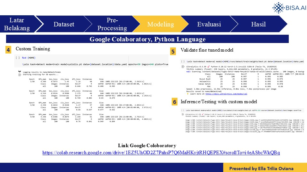Go to the Dataset section
This screenshot has width=307, height=172.
64,24
